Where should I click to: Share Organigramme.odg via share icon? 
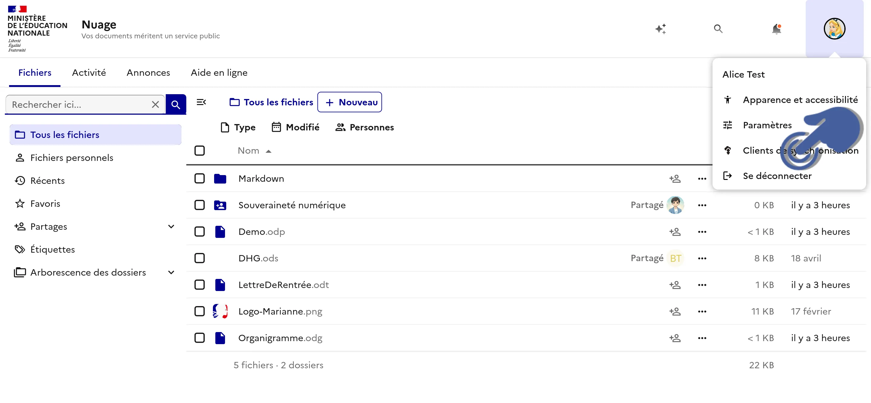[675, 338]
